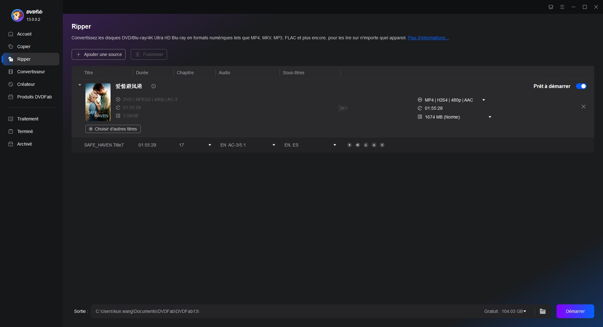Click the DVD | MPEG2 | 480p | AC-3 source info
This screenshot has height=327, width=603.
pyautogui.click(x=150, y=99)
